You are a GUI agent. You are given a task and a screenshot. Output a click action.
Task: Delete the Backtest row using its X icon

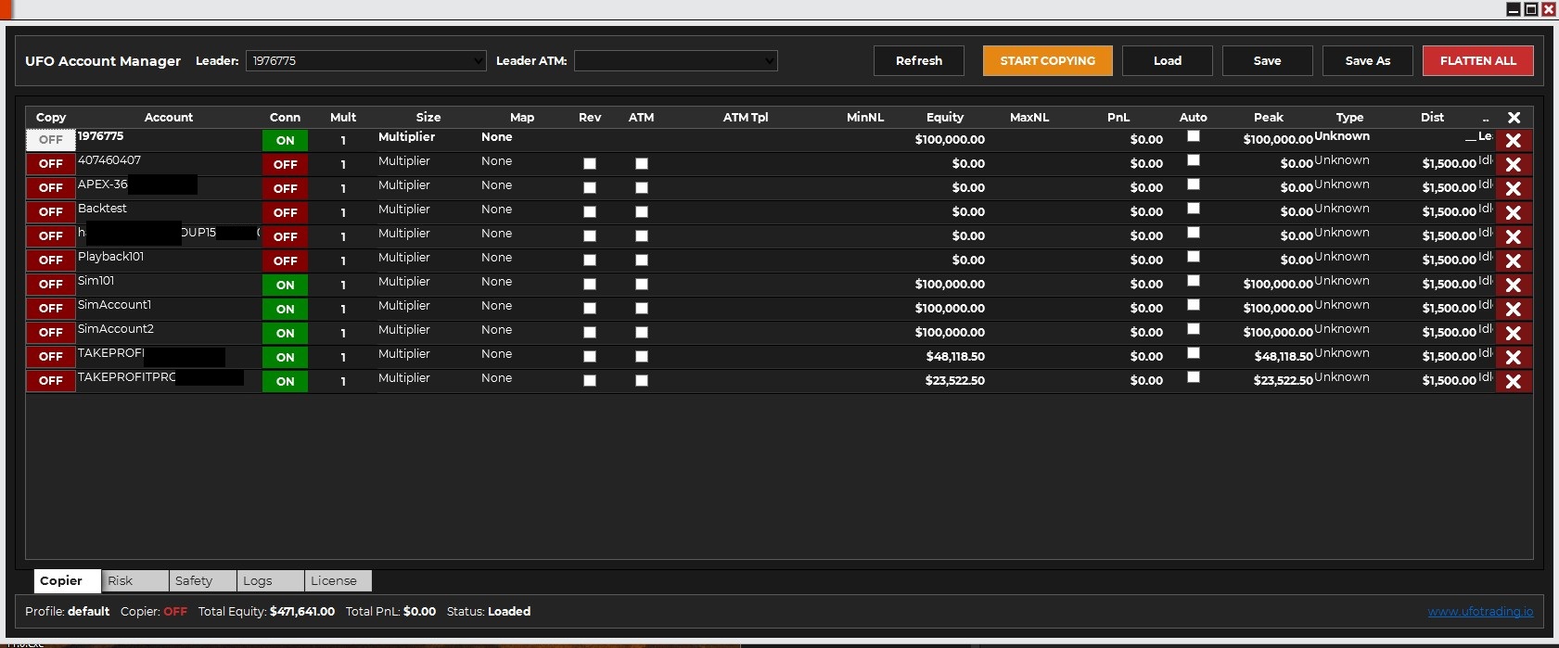click(x=1513, y=212)
